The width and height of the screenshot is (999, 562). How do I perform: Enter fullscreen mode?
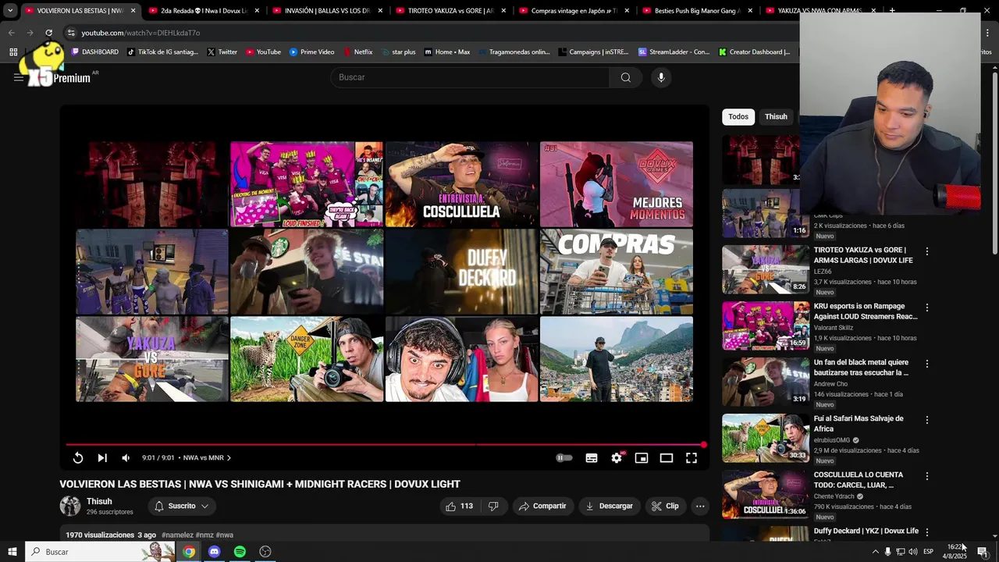click(691, 458)
